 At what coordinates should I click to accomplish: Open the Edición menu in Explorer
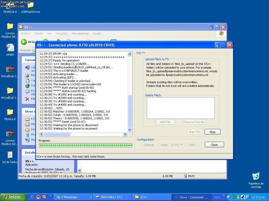(39, 33)
